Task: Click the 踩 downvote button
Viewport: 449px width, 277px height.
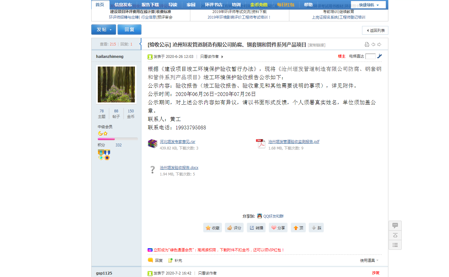Action: pyautogui.click(x=316, y=228)
